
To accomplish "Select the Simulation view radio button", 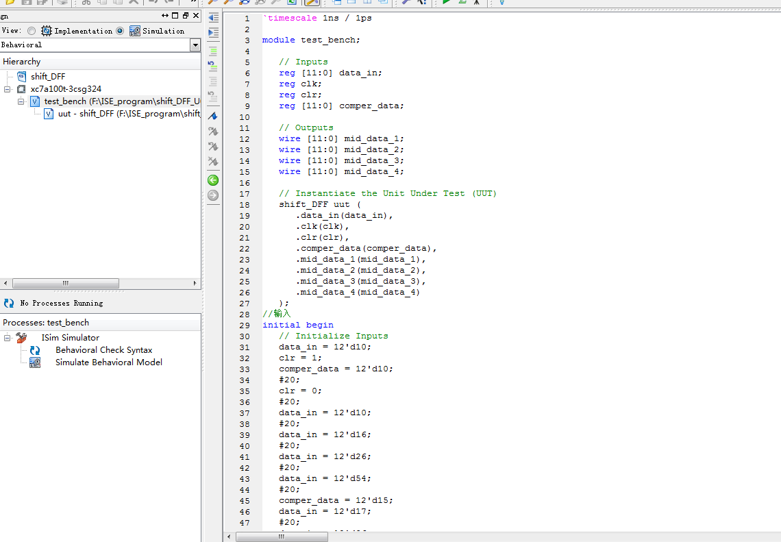I will [120, 31].
